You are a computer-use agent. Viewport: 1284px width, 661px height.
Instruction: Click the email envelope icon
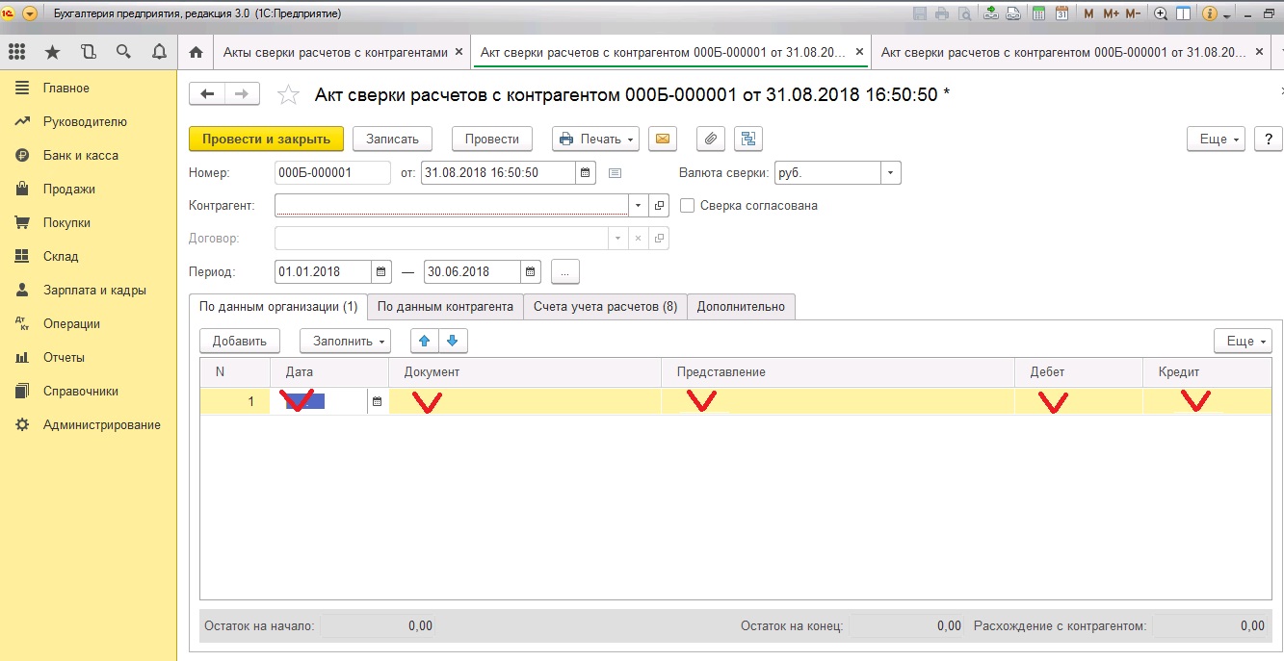point(662,140)
